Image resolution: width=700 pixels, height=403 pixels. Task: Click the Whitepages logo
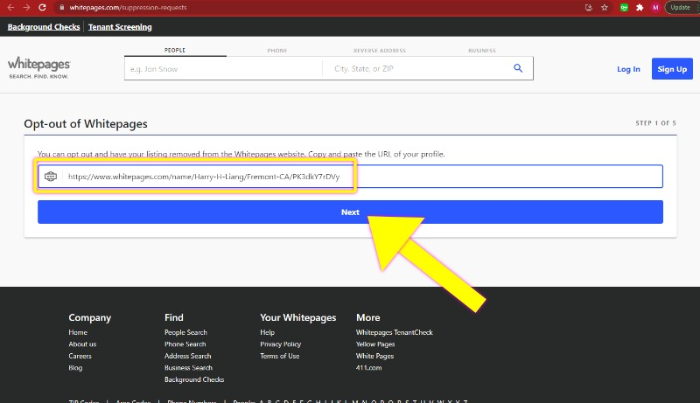tap(38, 67)
